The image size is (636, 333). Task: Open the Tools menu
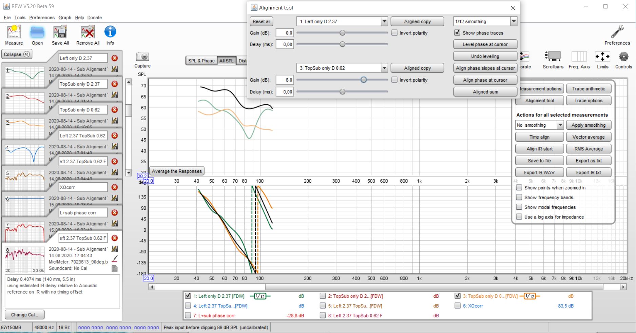click(20, 18)
